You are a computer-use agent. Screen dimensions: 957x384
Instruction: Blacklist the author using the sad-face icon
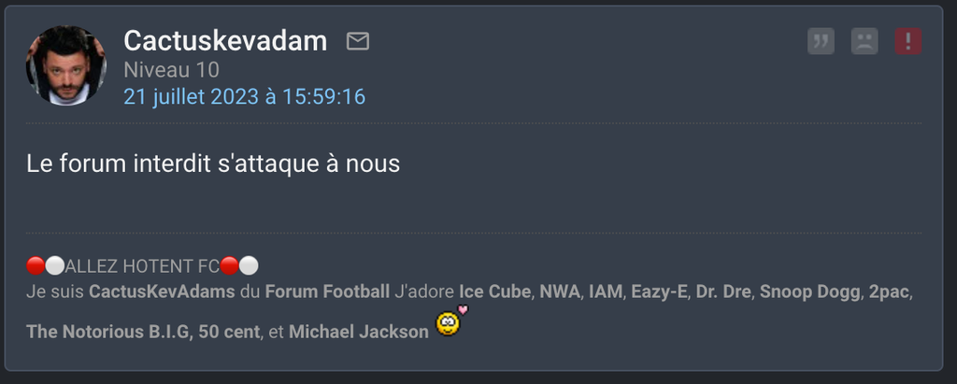click(864, 41)
